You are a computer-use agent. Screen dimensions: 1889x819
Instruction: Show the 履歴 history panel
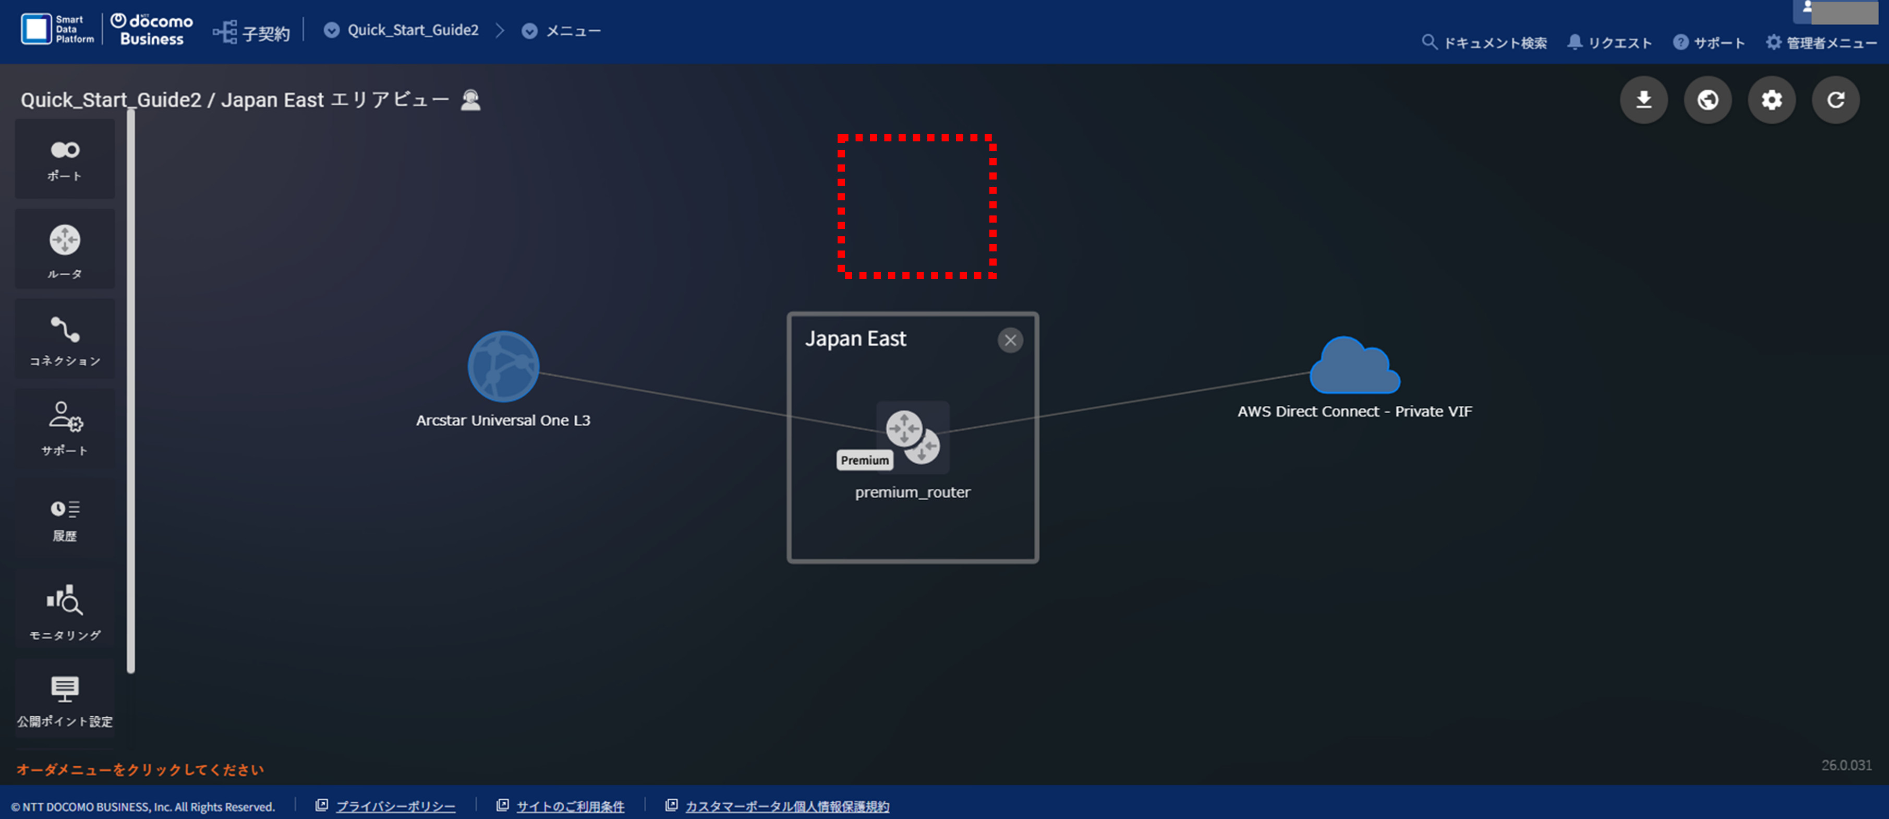65,519
